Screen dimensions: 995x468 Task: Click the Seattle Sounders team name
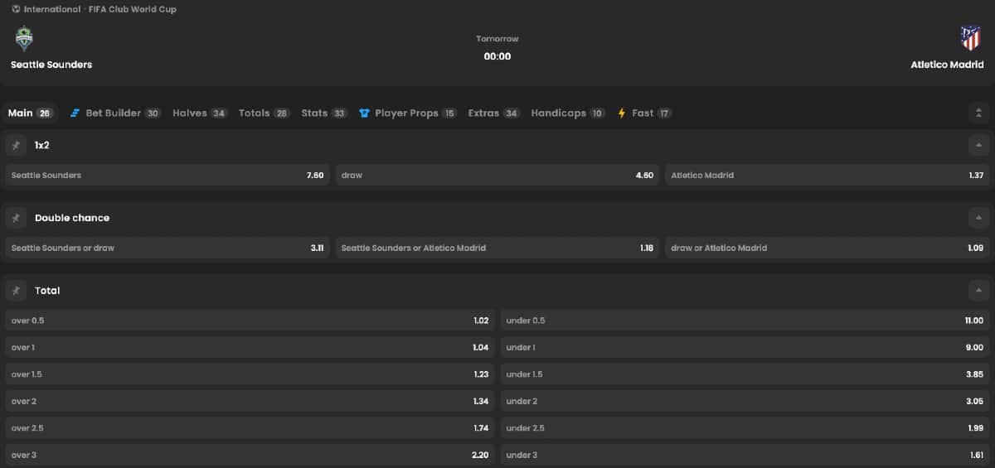(x=51, y=65)
